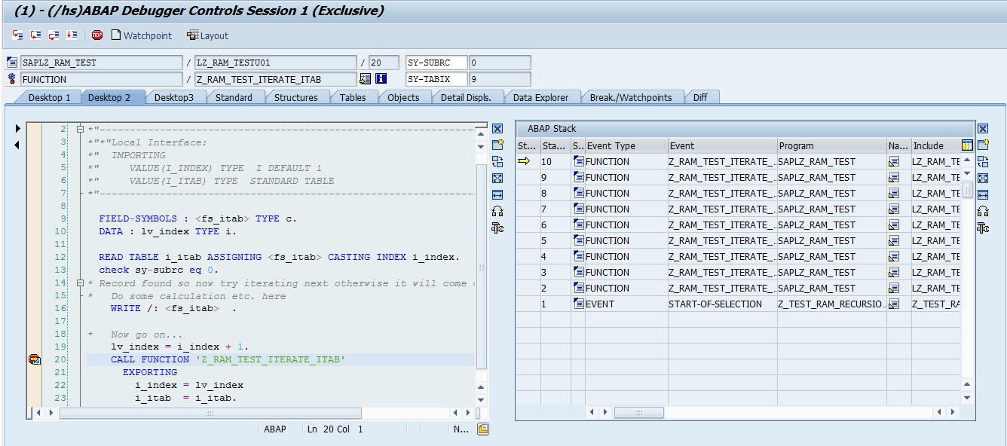
Task: Toggle the breakpoint indicator on line 20
Action: (34, 359)
